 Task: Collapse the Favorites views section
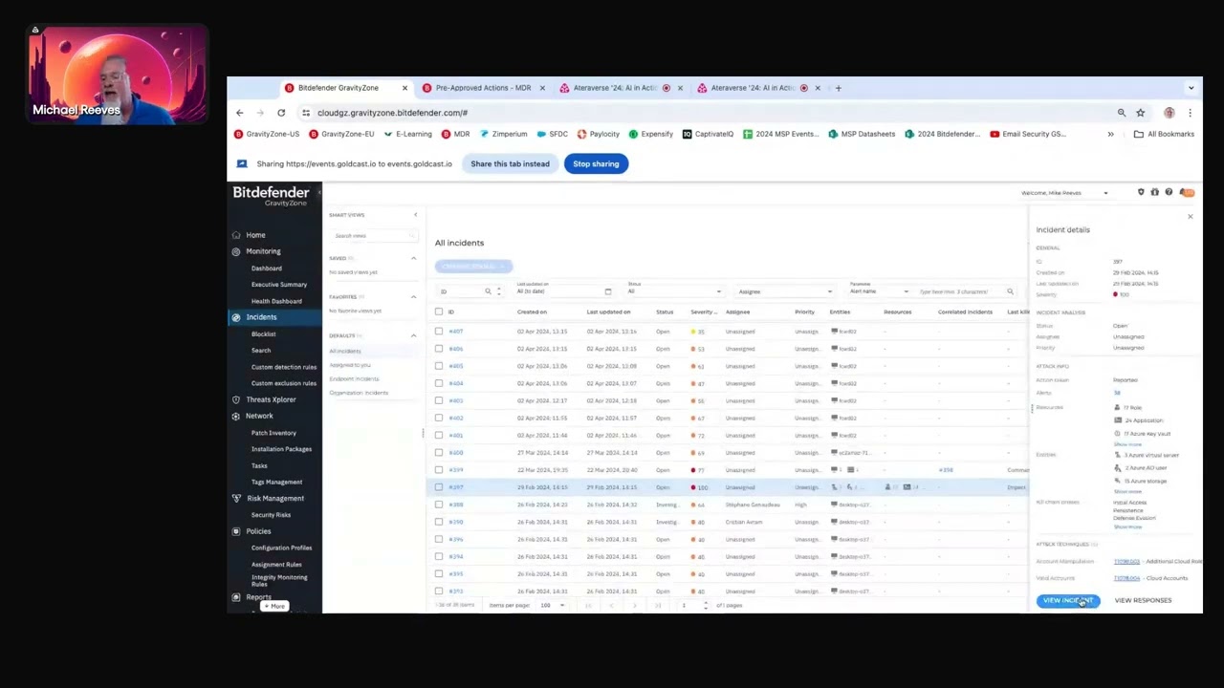point(414,297)
